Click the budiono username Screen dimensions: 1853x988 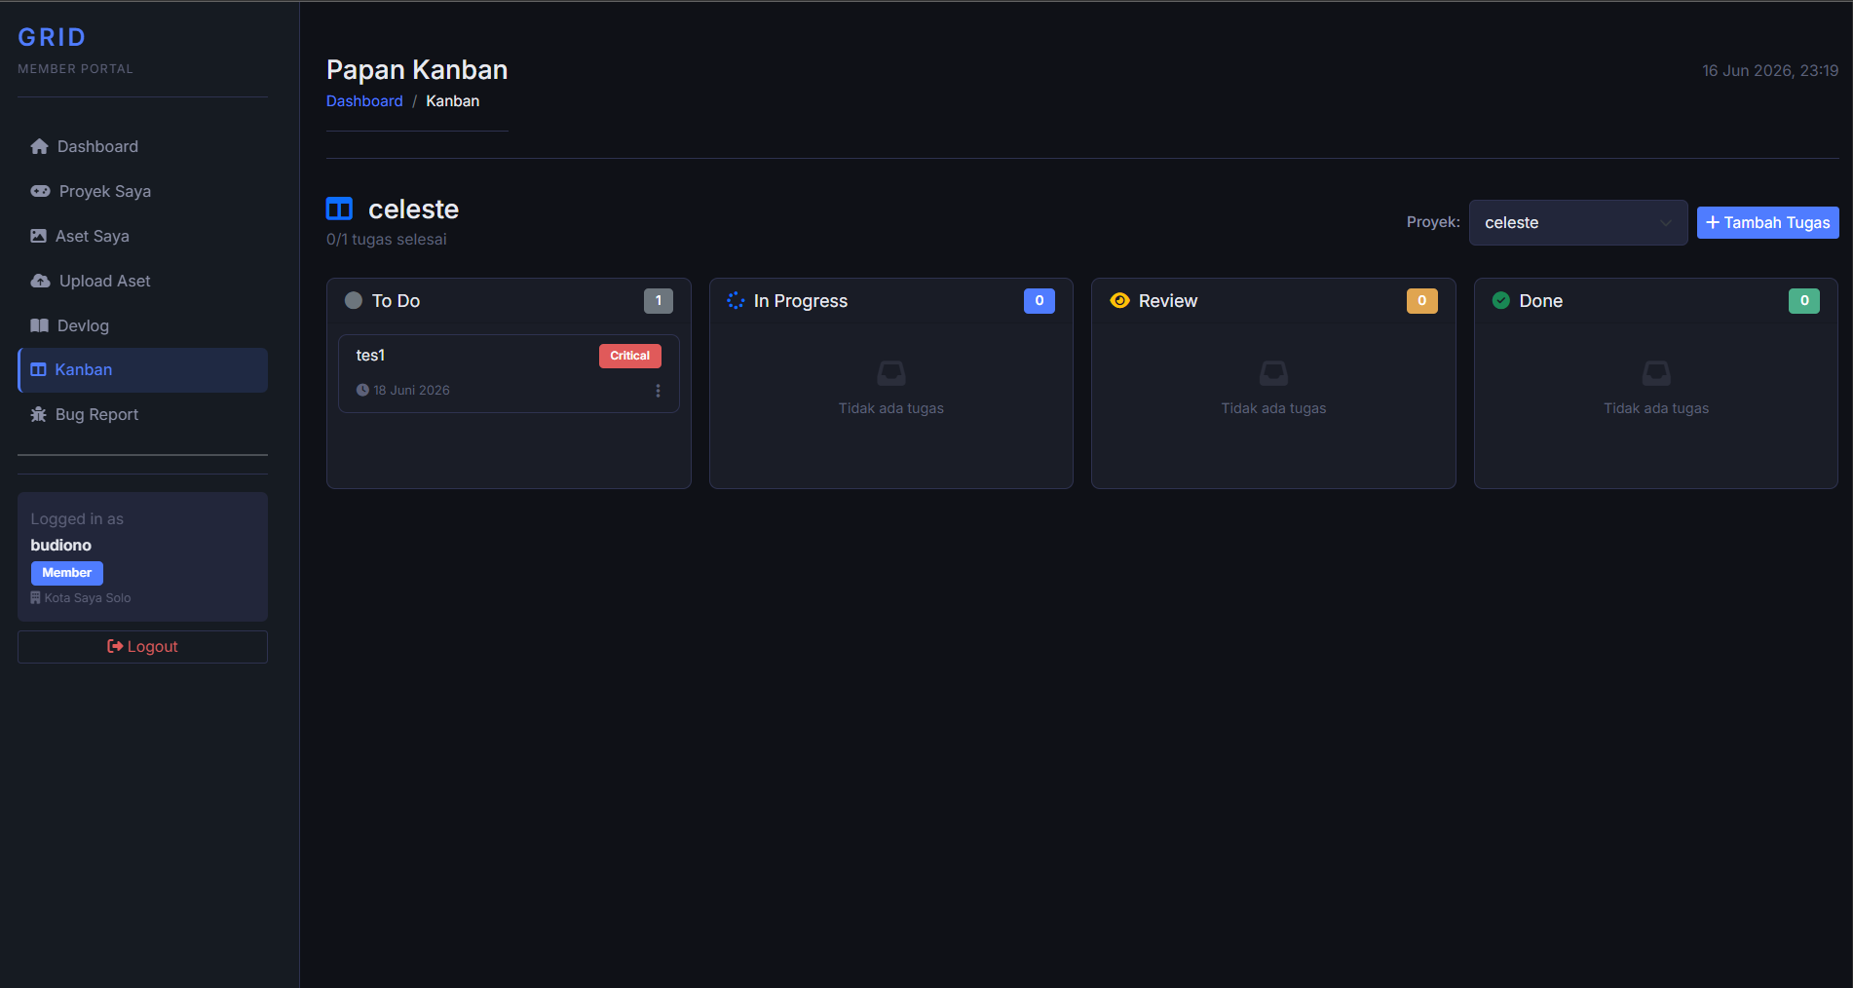(60, 546)
